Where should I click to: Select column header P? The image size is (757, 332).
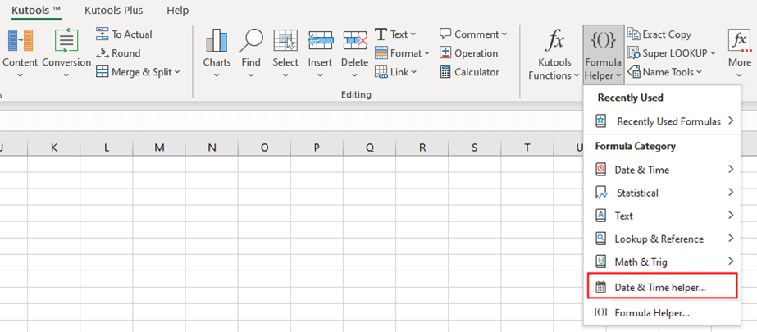317,148
